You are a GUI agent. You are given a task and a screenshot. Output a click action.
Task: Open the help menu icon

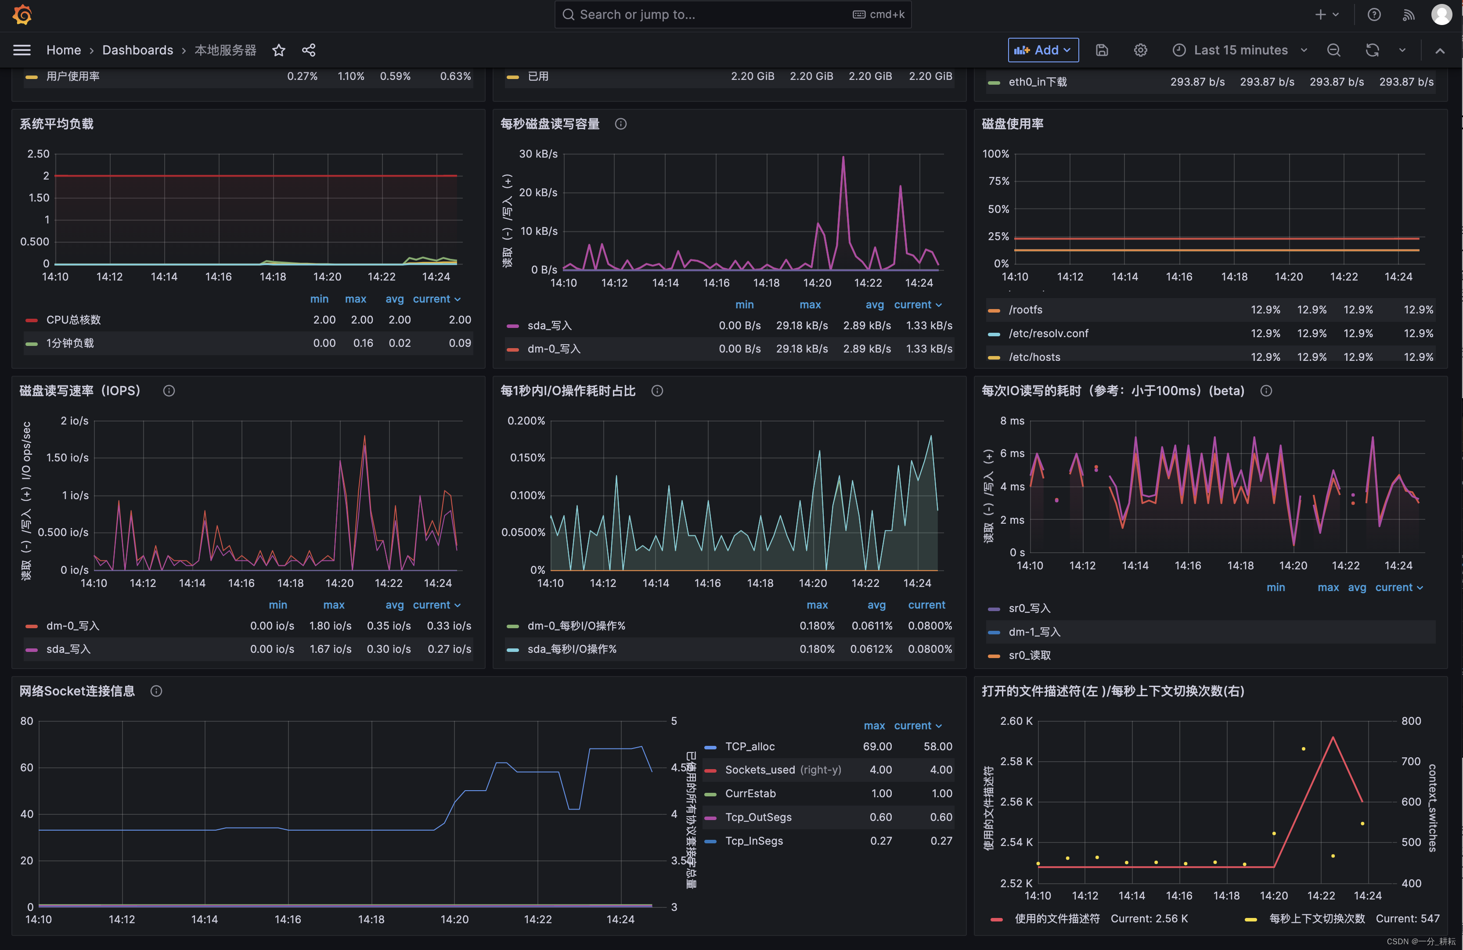coord(1374,14)
